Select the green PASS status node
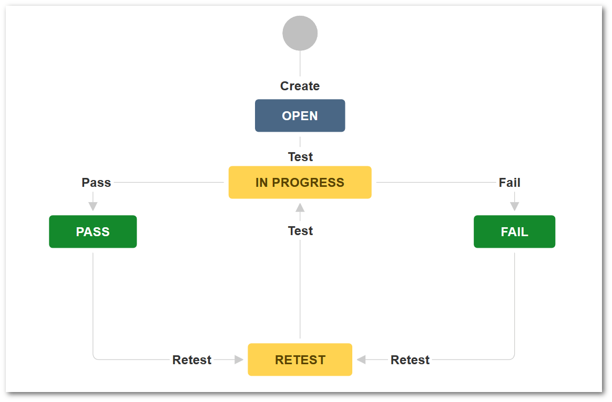The width and height of the screenshot is (612, 402). [x=93, y=231]
